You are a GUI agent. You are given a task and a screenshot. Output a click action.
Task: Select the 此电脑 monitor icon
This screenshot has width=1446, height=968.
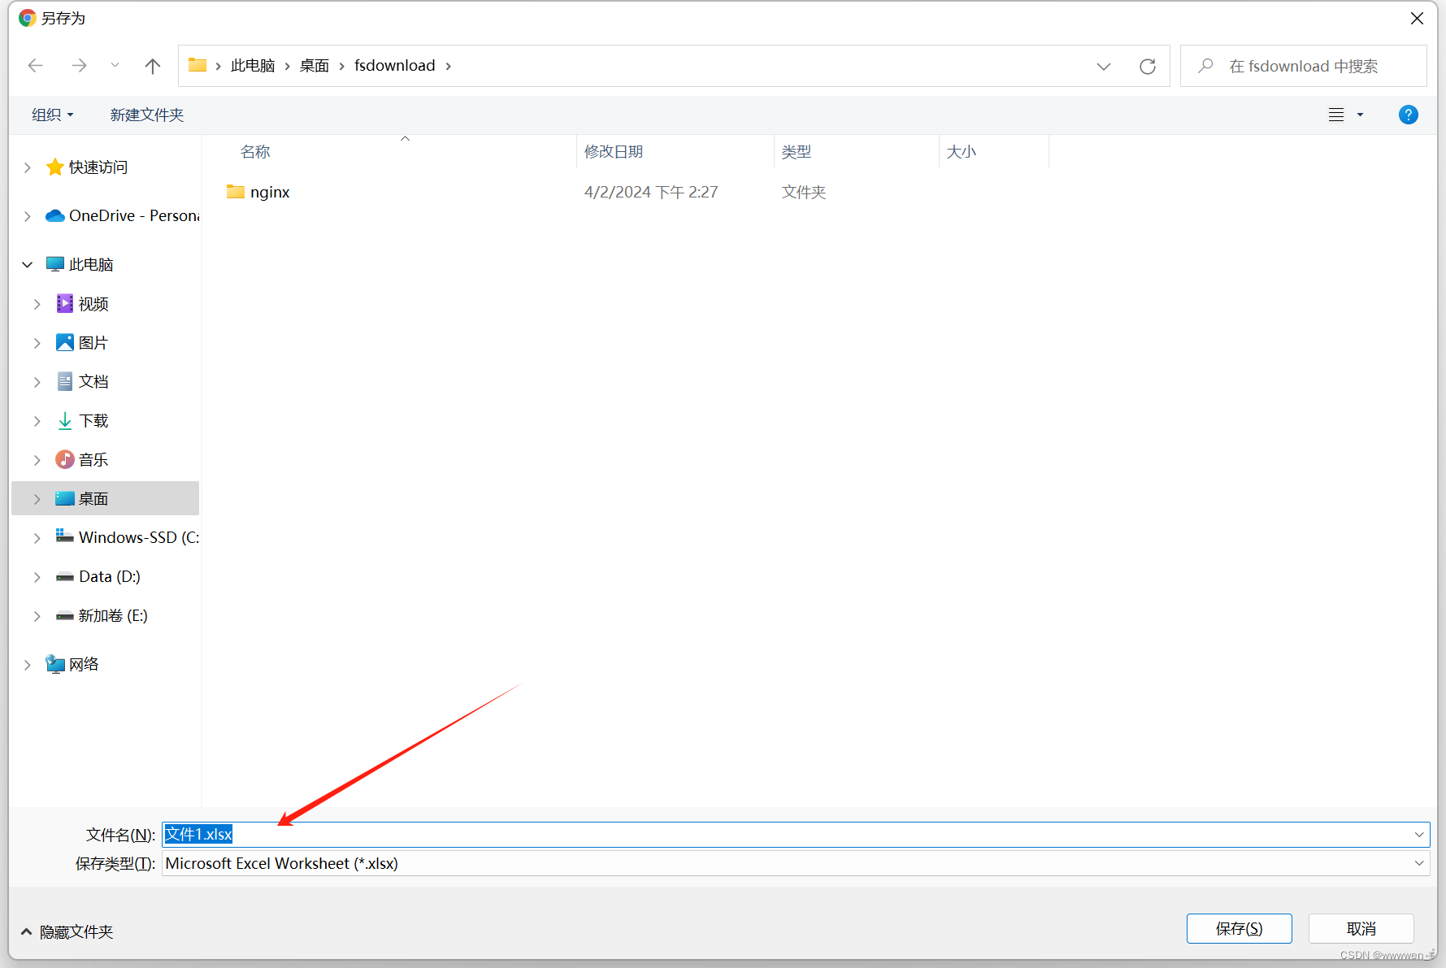click(x=55, y=264)
